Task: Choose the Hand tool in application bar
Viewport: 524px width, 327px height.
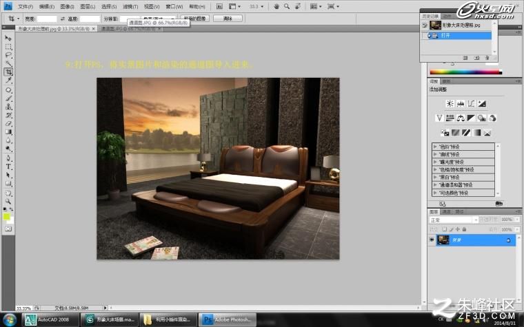Action: pyautogui.click(x=276, y=6)
